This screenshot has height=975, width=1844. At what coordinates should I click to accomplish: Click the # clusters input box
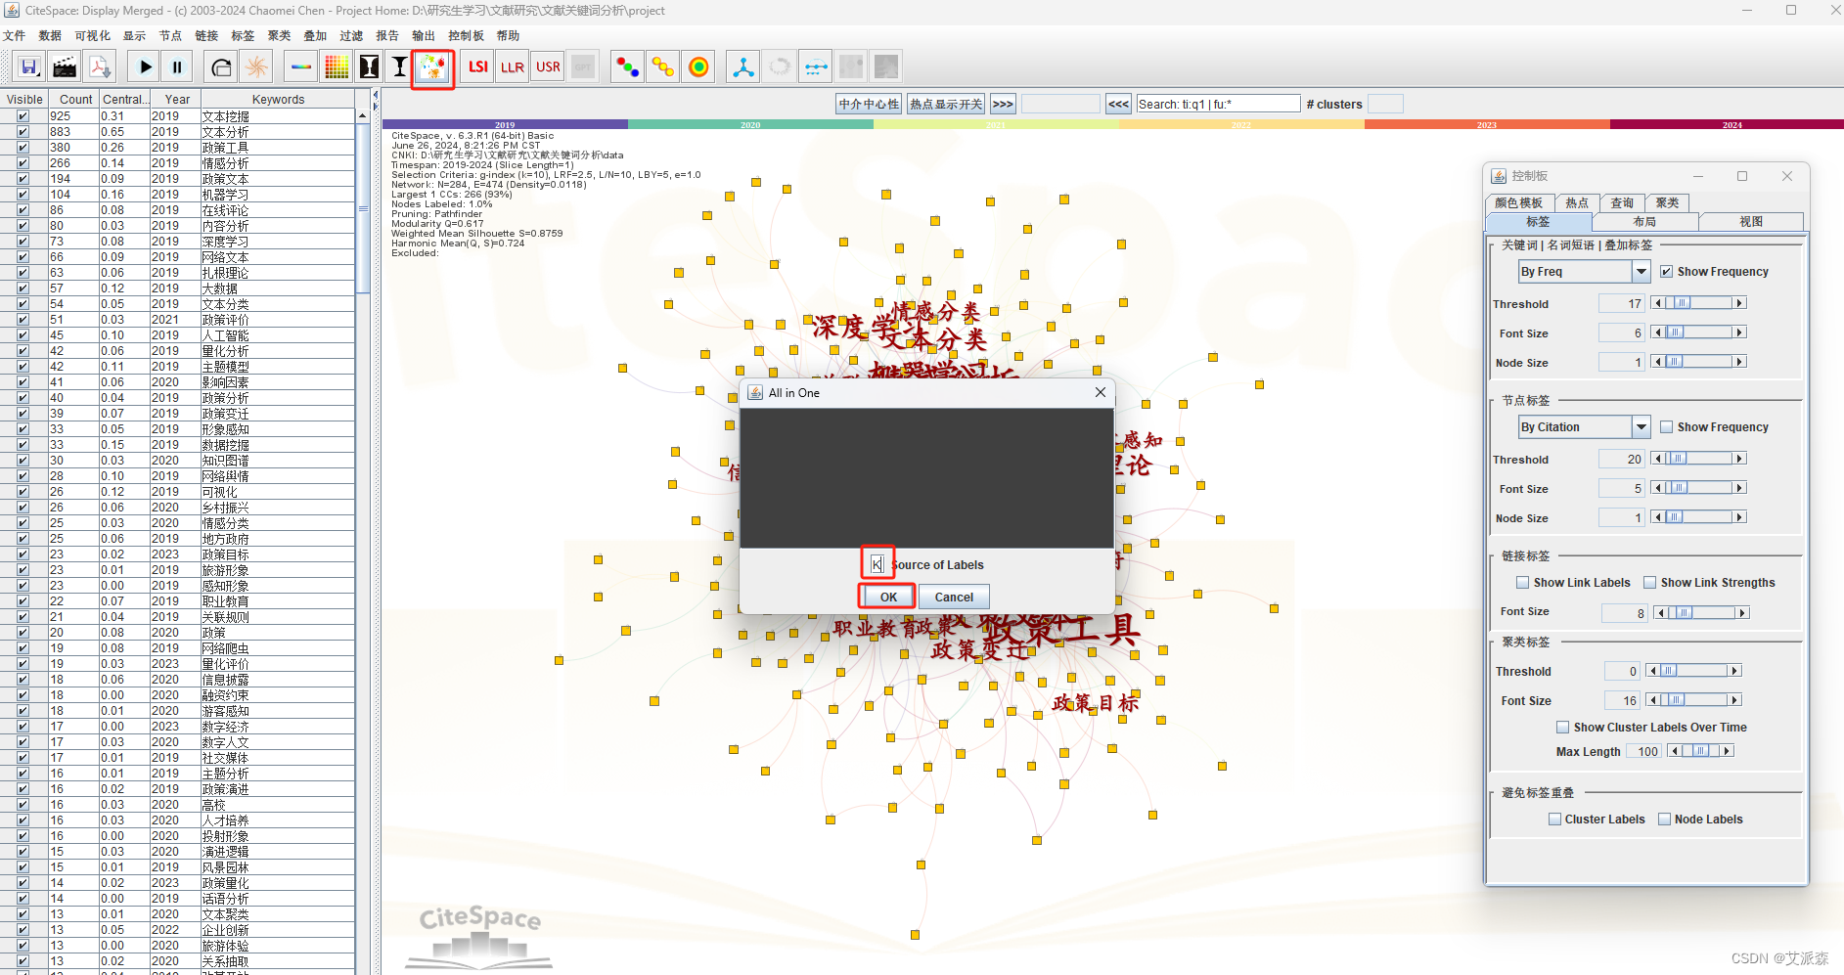[x=1385, y=104]
